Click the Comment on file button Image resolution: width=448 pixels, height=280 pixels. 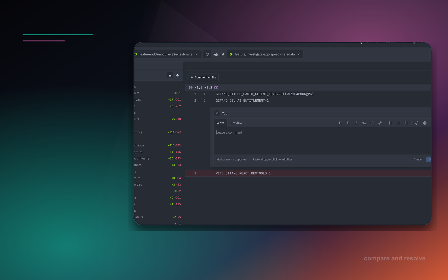click(x=203, y=78)
